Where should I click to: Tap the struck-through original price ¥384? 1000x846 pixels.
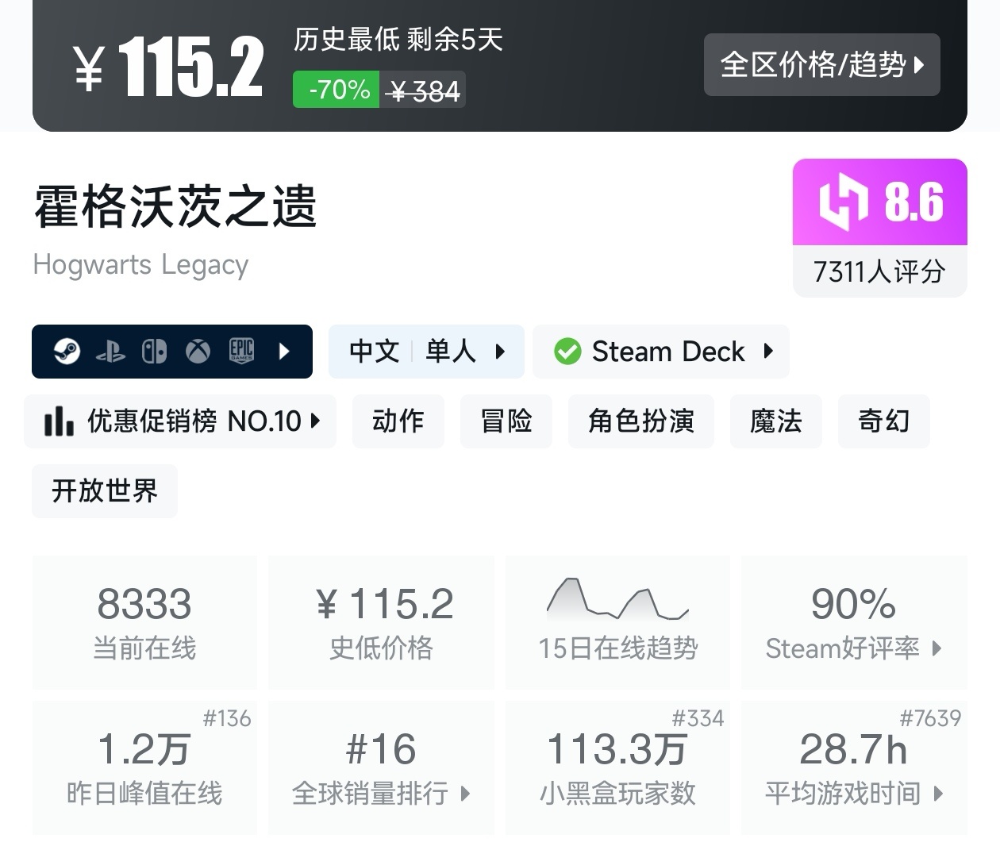click(423, 90)
